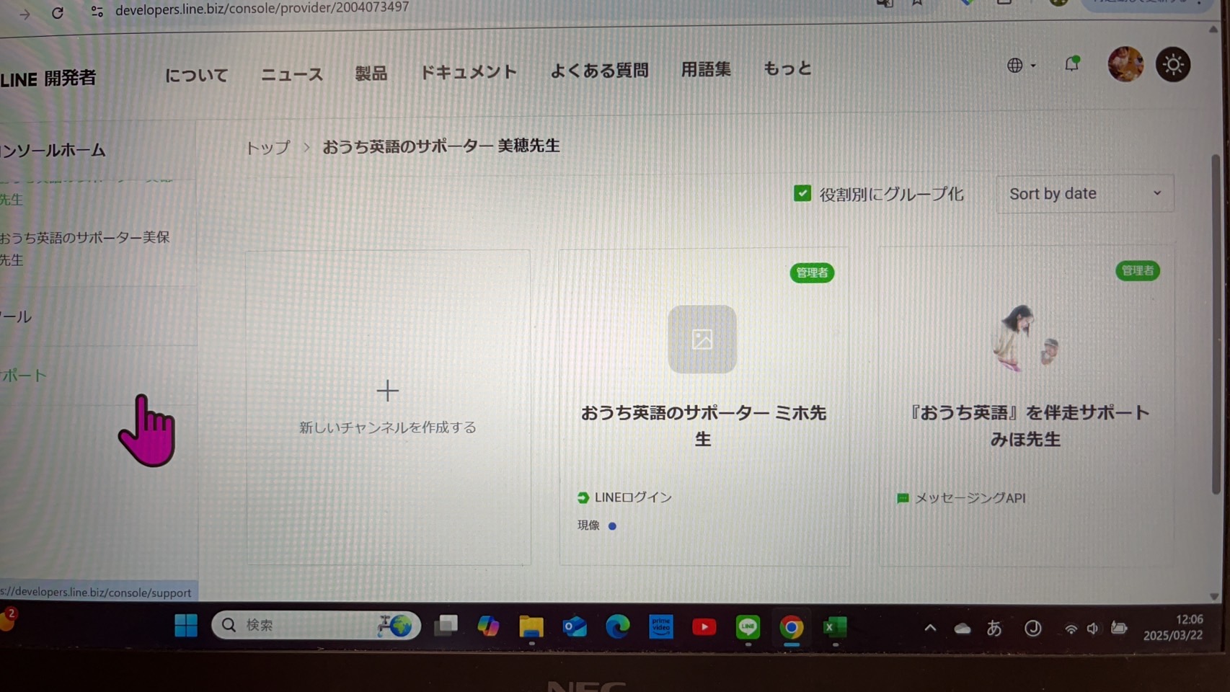Toggle the dark mode sun icon
Image resolution: width=1230 pixels, height=692 pixels.
click(x=1173, y=65)
